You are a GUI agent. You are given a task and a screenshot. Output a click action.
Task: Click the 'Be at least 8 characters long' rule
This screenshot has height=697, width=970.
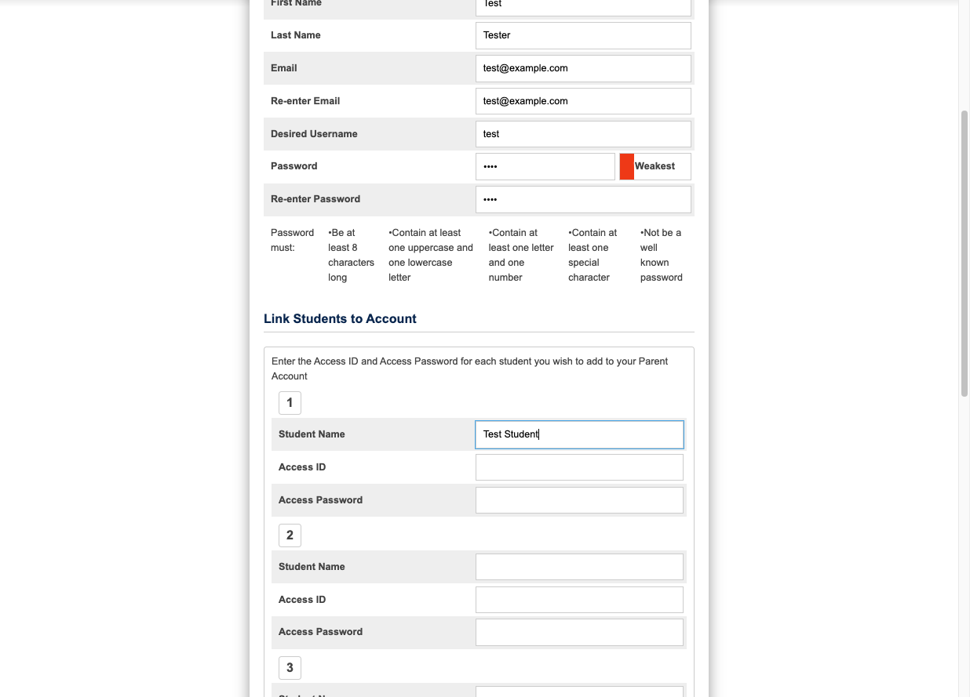351,255
